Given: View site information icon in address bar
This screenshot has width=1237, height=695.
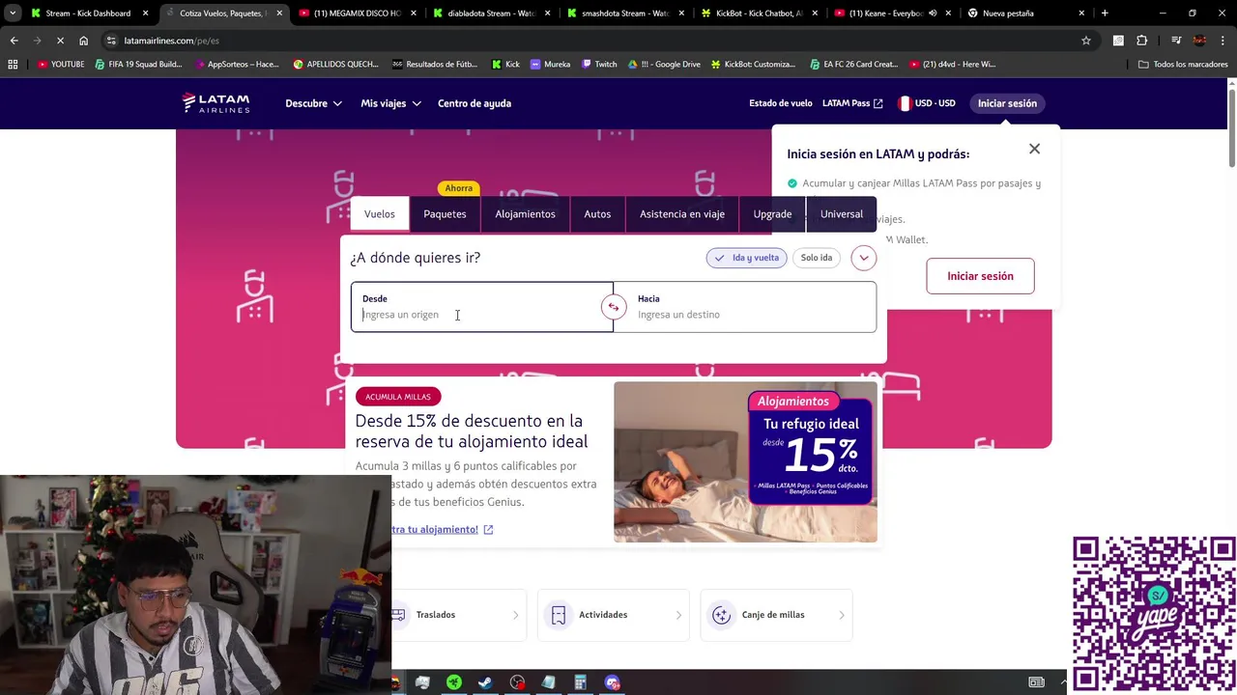Looking at the screenshot, I should 112,41.
